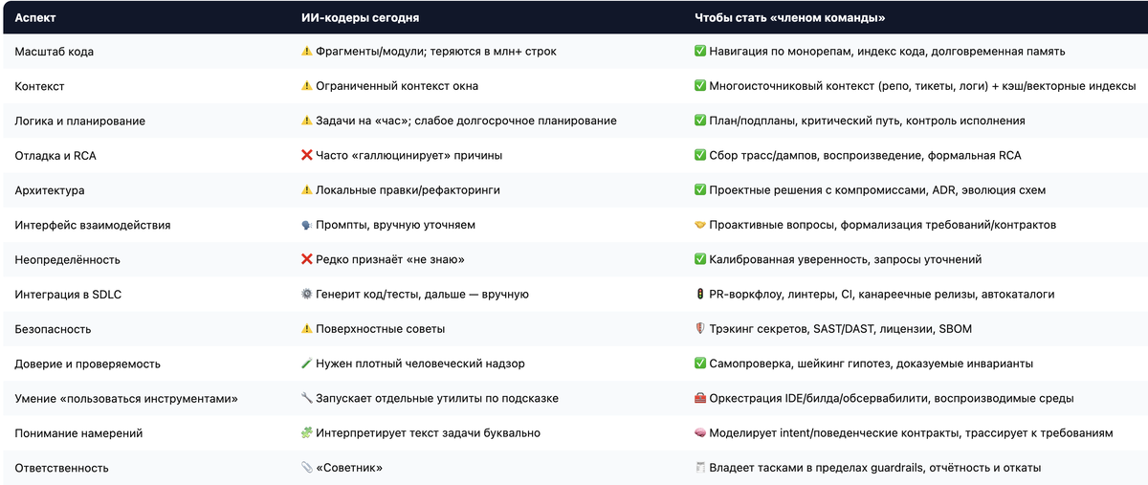Screen dimensions: 1148x485
Task: Click the warning icon before «Задачи на «час»»
Action: 306,121
